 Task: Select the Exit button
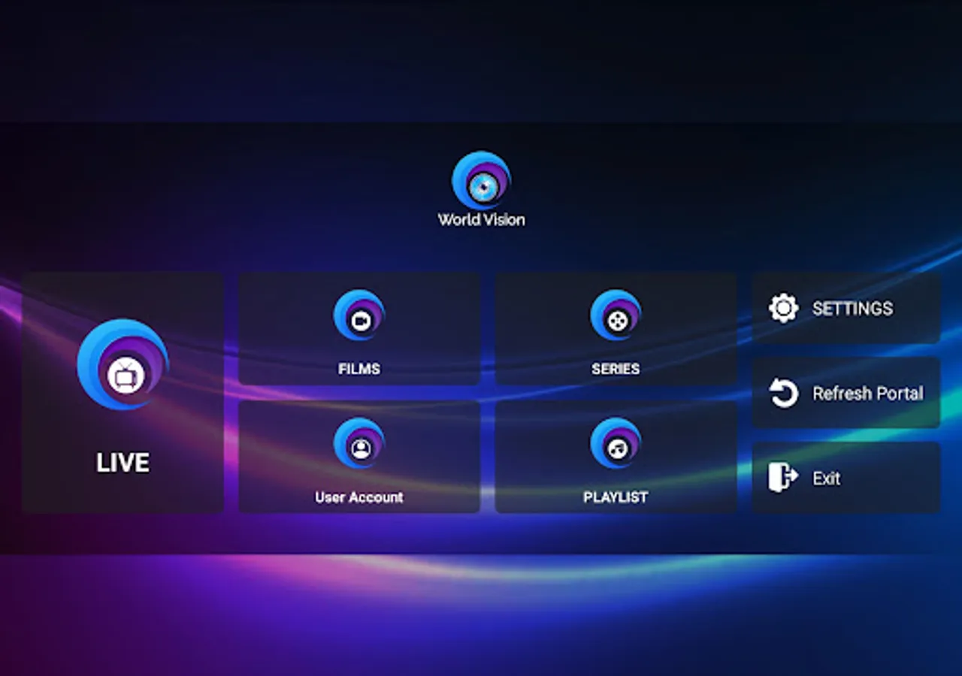(846, 478)
